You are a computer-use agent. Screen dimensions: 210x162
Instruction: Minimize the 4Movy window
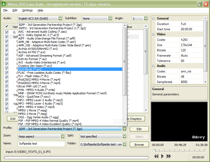point(199,4)
